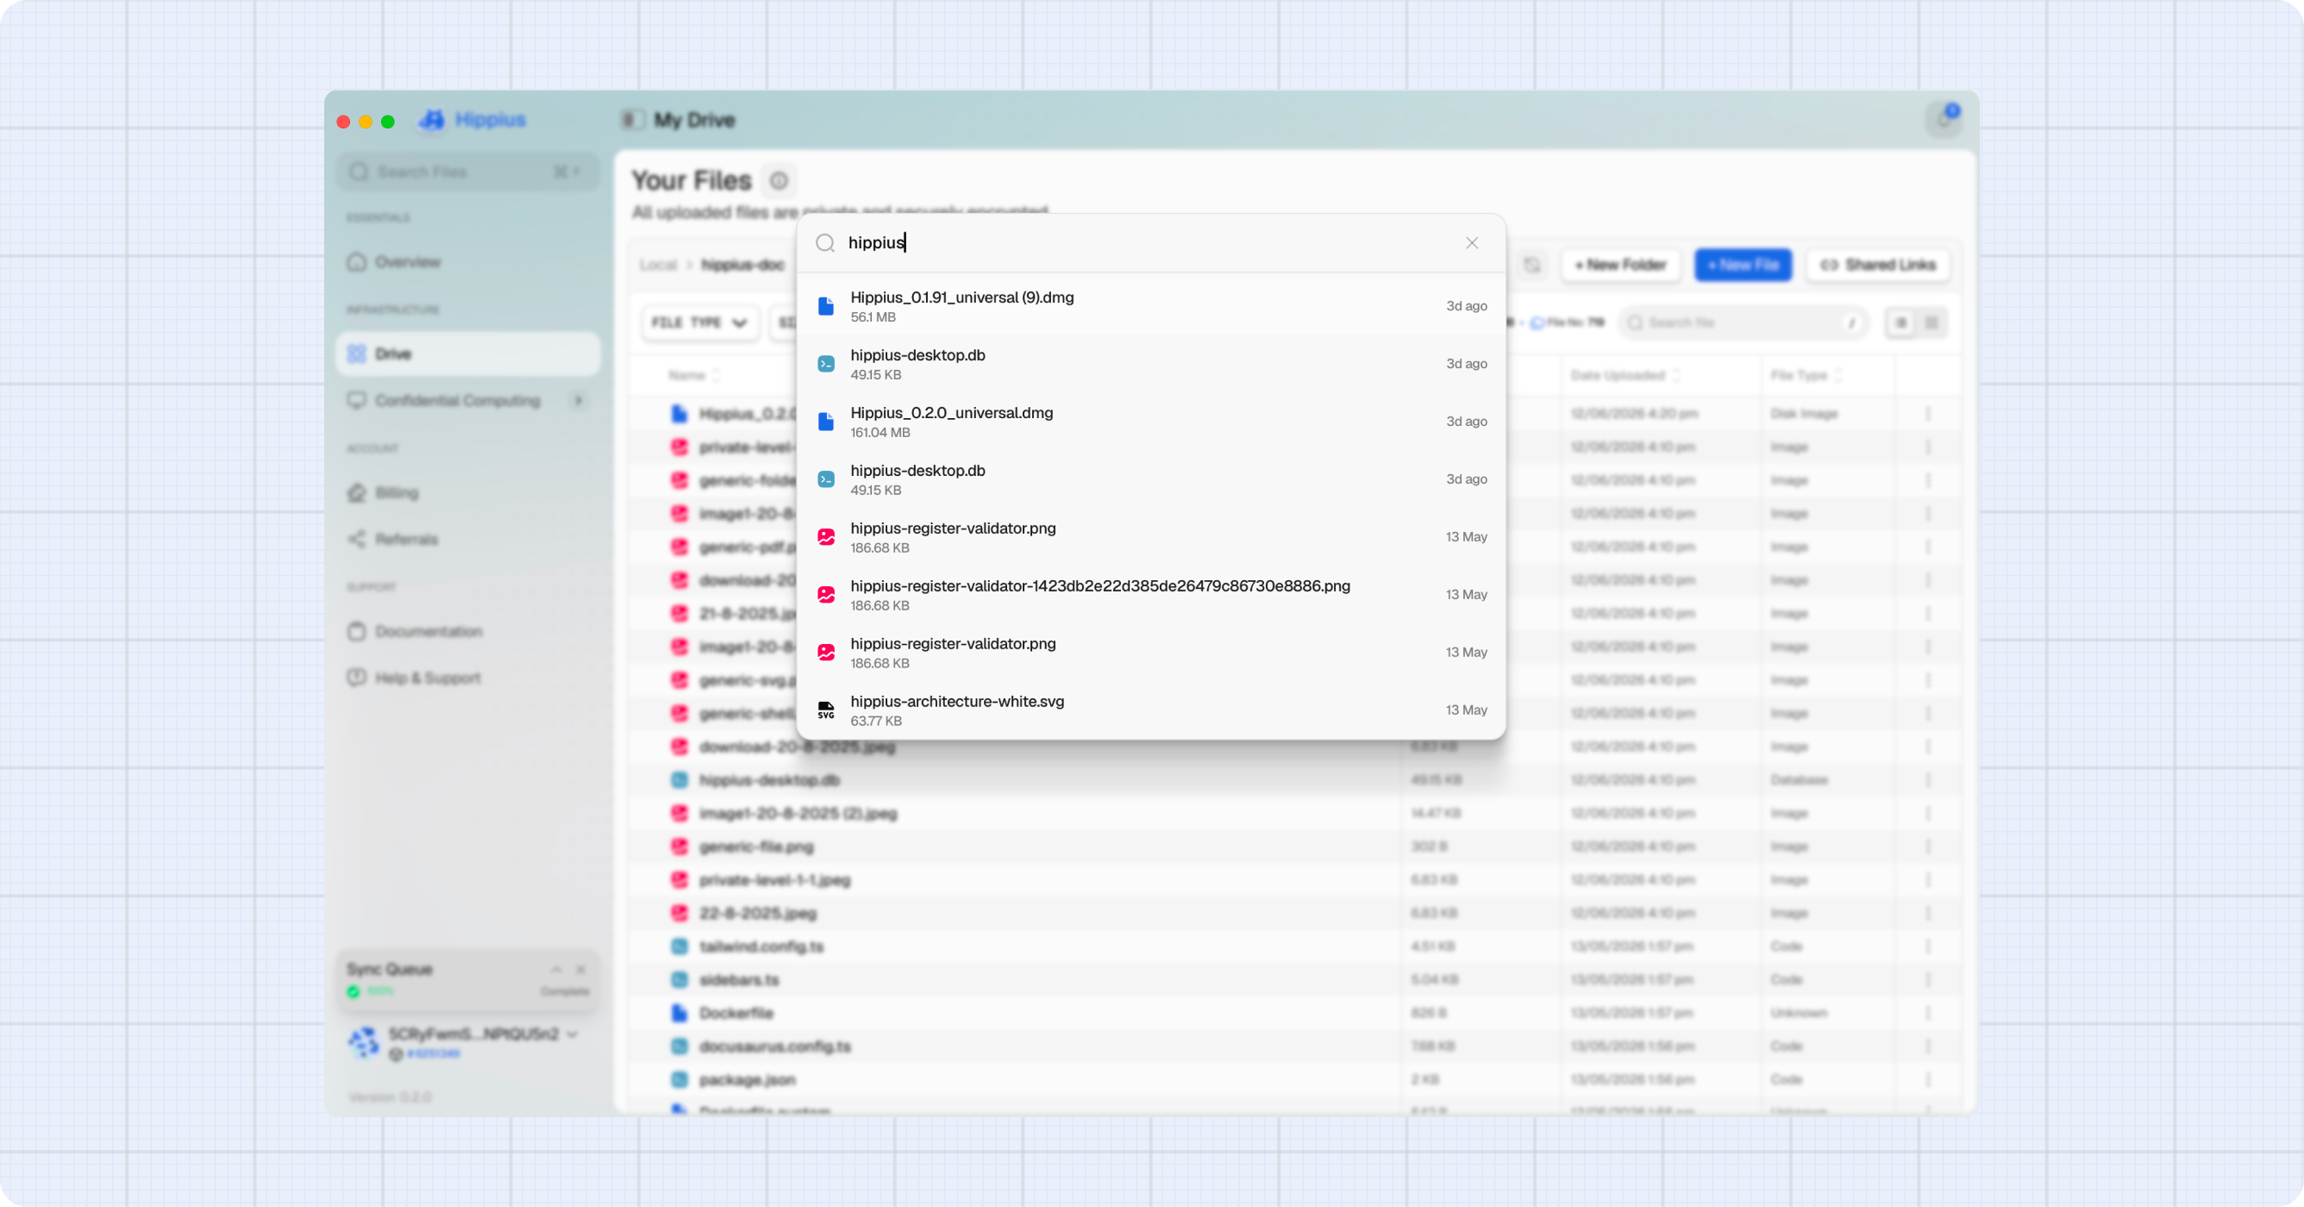This screenshot has width=2304, height=1207.
Task: Sort by Date Uploaded column
Action: 1625,376
